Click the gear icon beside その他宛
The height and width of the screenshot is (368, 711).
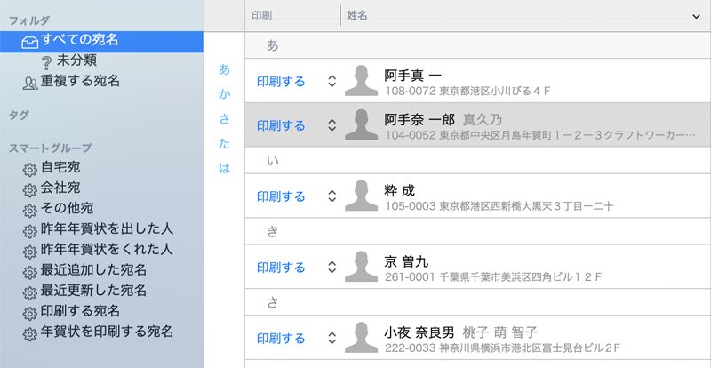pos(30,211)
